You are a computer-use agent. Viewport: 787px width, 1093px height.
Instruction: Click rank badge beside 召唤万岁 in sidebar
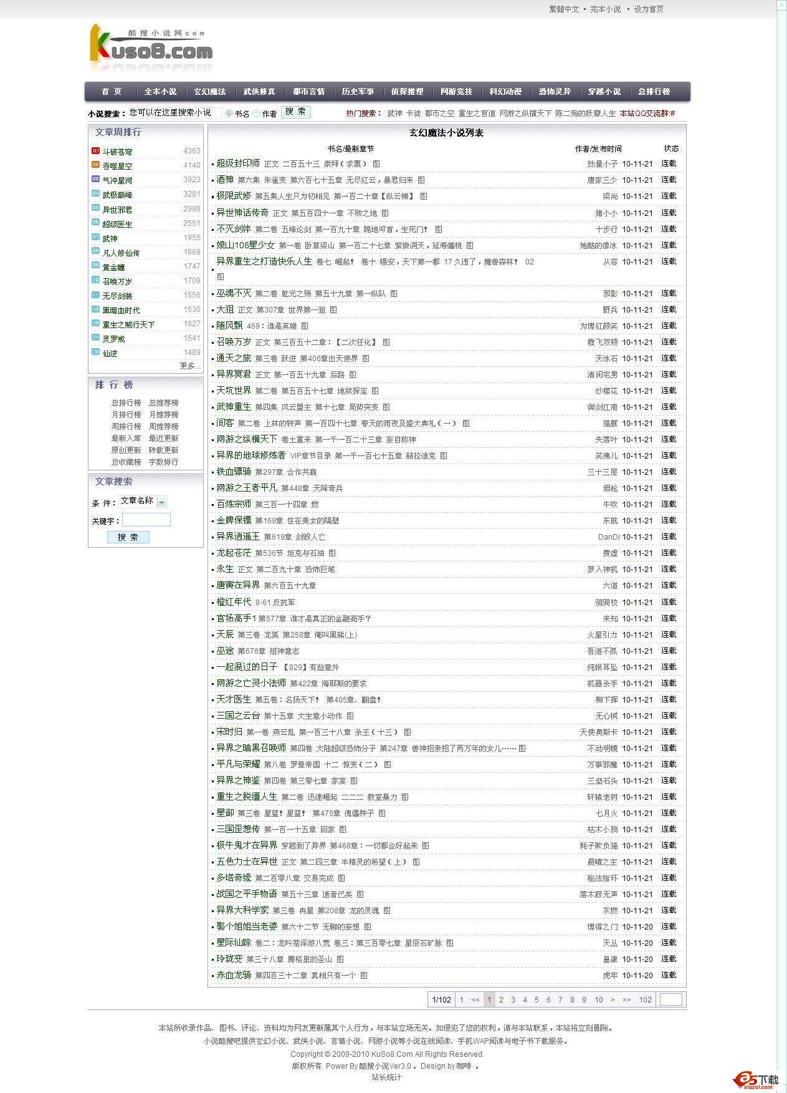coord(95,281)
